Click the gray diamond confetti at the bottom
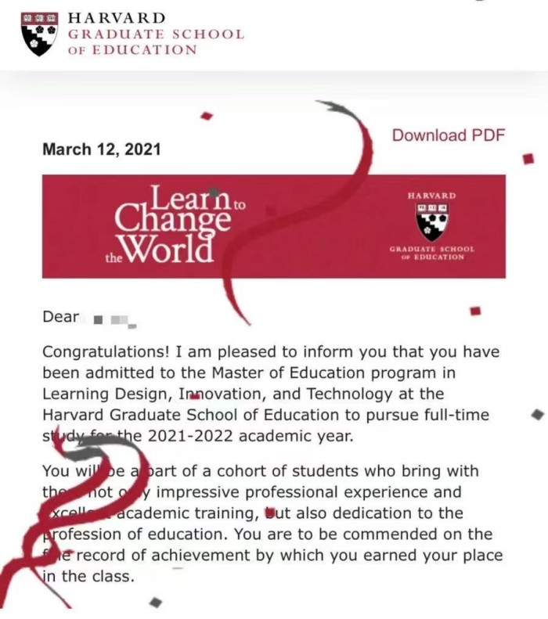This screenshot has width=548, height=619. pyautogui.click(x=156, y=602)
